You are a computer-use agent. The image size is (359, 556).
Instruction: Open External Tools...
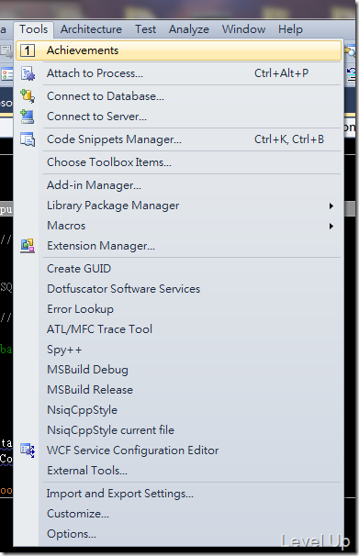pos(178,471)
